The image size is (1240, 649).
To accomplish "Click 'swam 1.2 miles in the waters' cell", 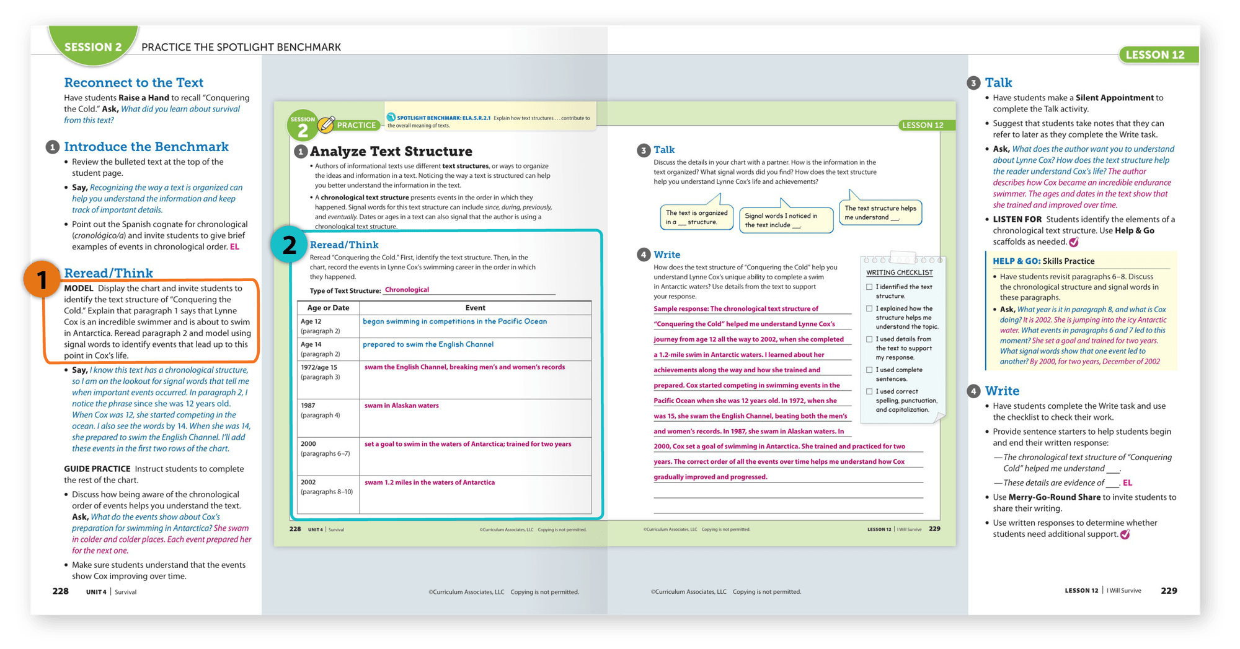I will [x=475, y=494].
